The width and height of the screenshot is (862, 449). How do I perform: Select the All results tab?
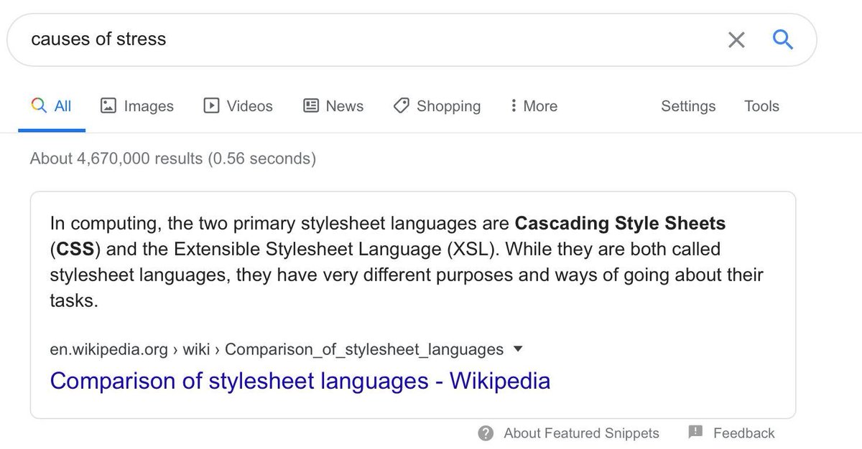coord(52,106)
